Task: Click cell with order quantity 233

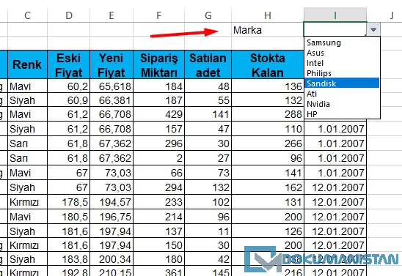Action: pos(159,202)
